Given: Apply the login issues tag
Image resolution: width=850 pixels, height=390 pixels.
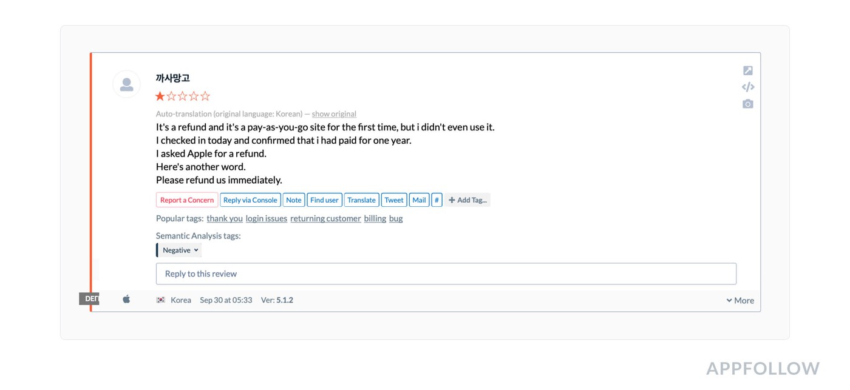Looking at the screenshot, I should [267, 218].
